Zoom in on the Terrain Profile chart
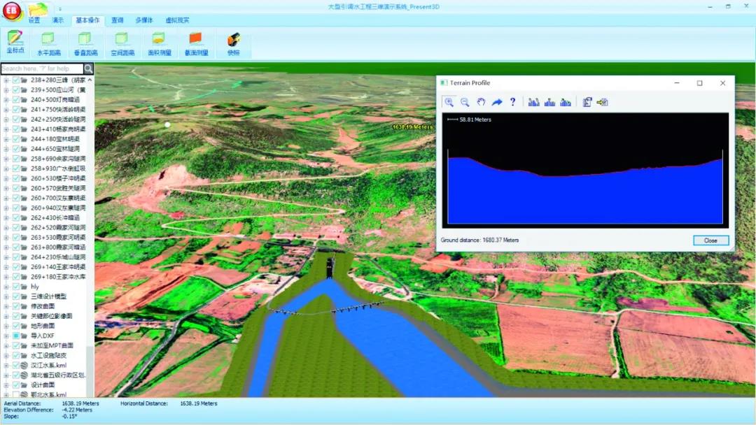 pyautogui.click(x=449, y=102)
